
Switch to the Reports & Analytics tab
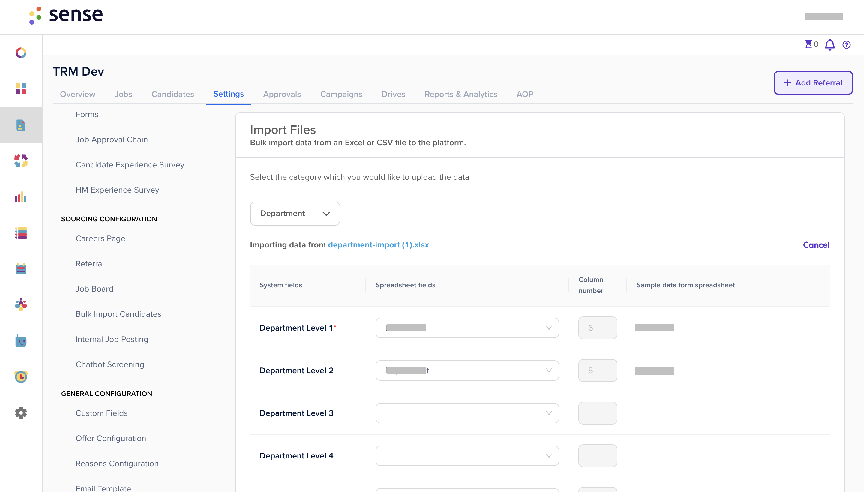pyautogui.click(x=460, y=94)
